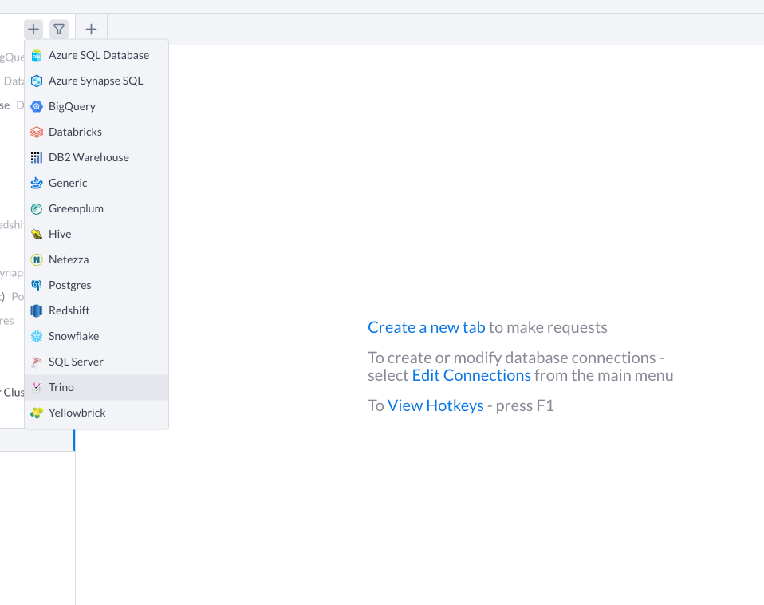Screen dimensions: 764x605
Task: Click the Hive bee icon
Action: pos(37,234)
